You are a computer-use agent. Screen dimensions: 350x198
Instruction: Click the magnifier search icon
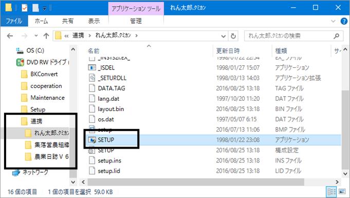(x=337, y=36)
